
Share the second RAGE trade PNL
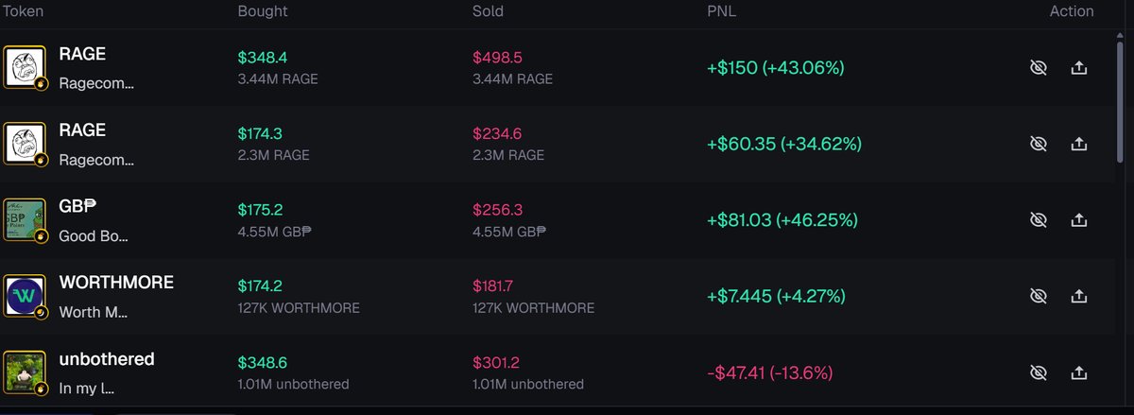click(1078, 144)
